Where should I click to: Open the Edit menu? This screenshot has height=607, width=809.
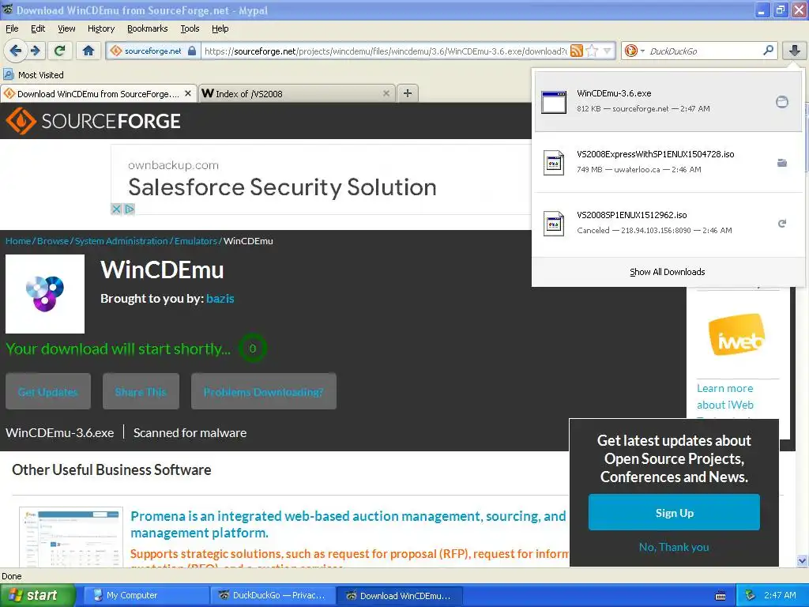click(x=38, y=28)
